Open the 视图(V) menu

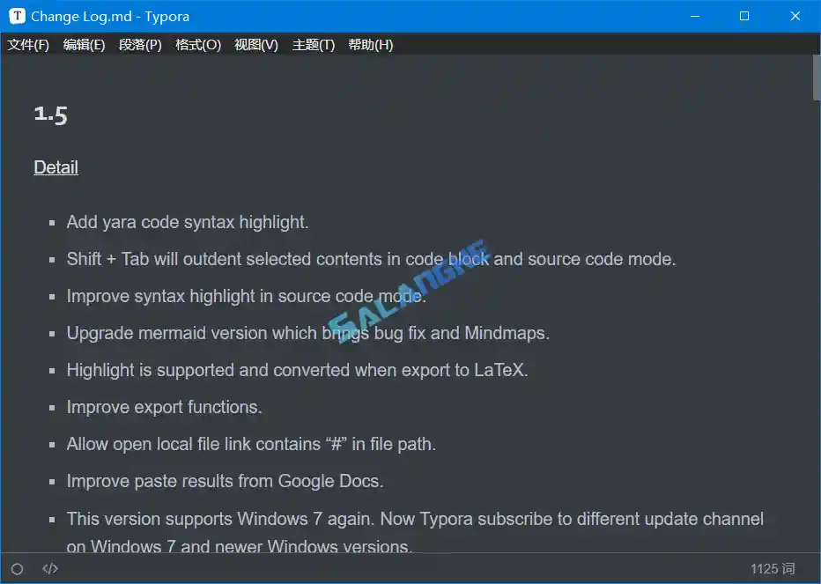(255, 44)
